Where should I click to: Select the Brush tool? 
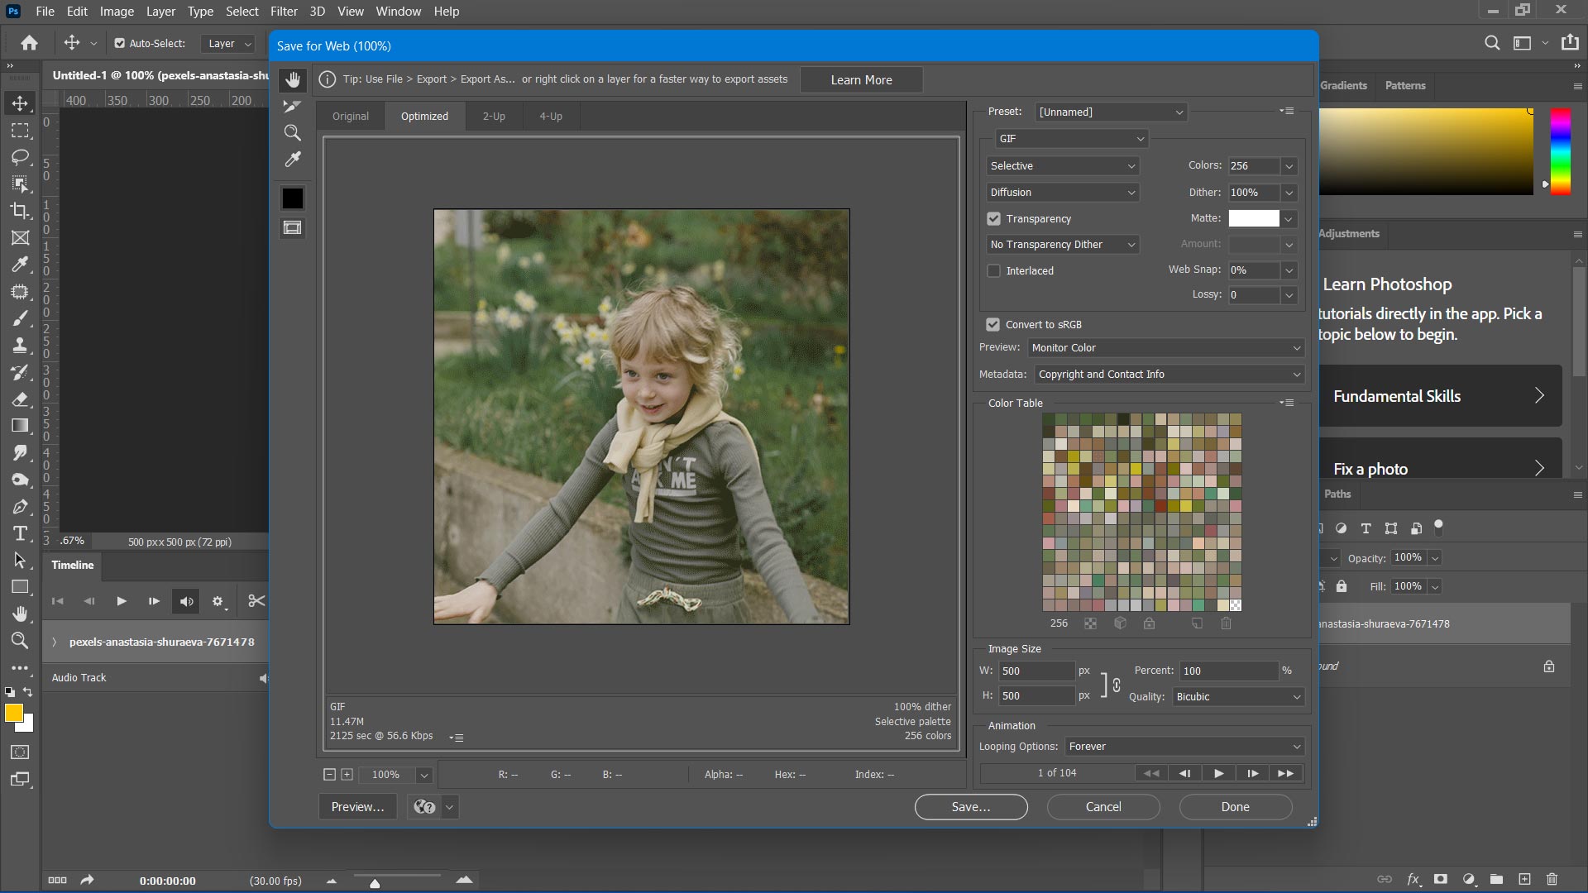[20, 318]
